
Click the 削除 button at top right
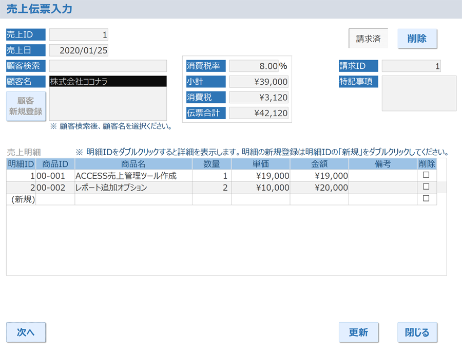tap(417, 39)
